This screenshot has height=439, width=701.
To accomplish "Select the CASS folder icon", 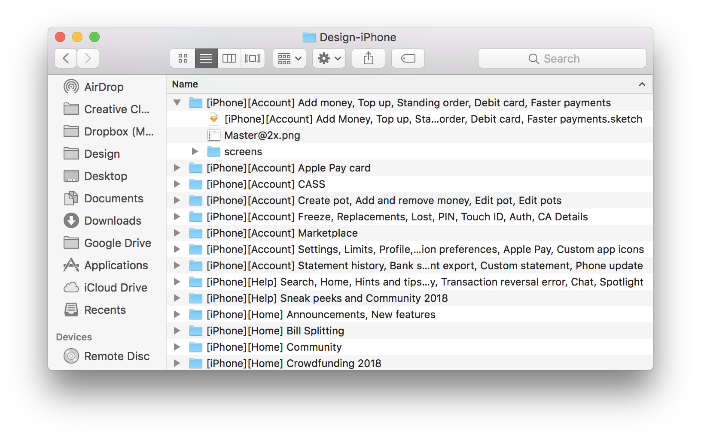I will 196,184.
